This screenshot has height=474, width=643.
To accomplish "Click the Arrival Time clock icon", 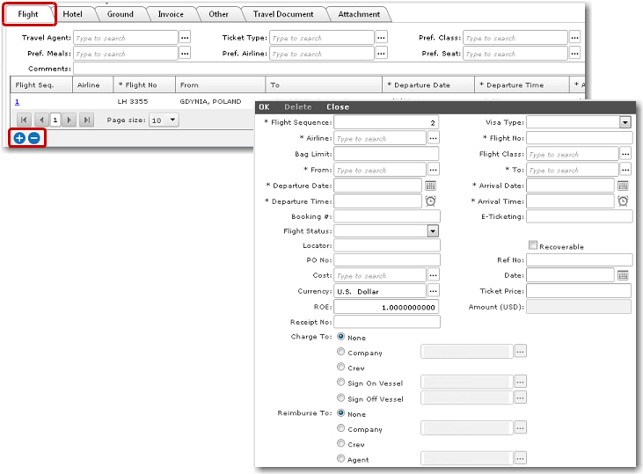I will click(x=623, y=201).
